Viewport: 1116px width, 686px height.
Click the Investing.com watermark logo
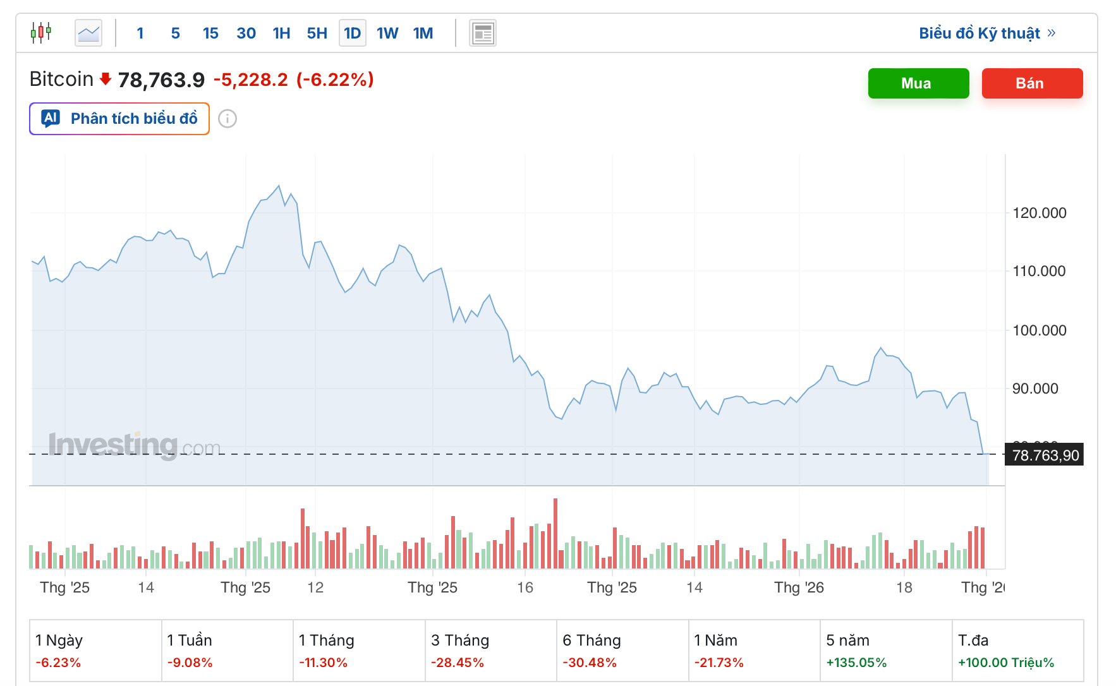(135, 445)
